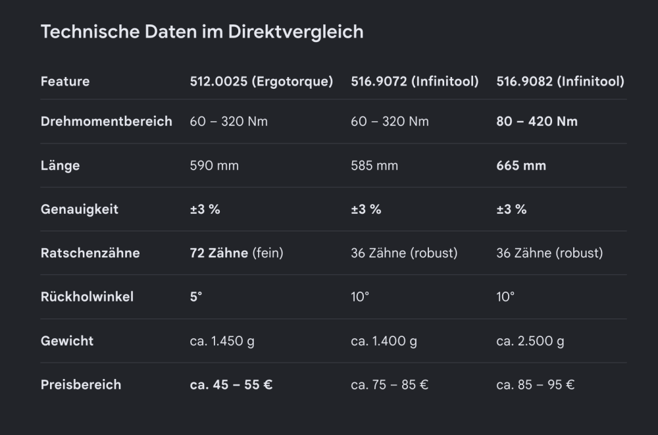Select the Drehmomentbereich row label
658x435 pixels.
point(106,121)
